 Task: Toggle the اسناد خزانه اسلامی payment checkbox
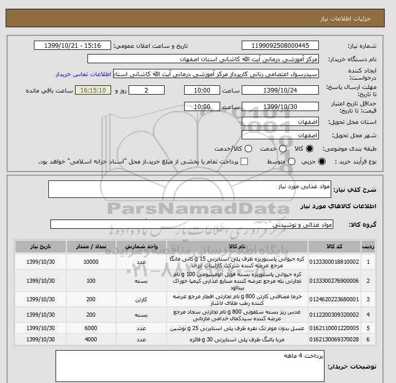coord(244,161)
